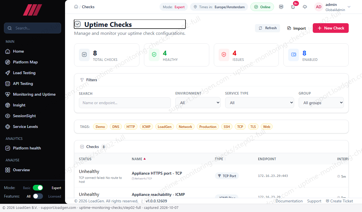
Task: Click the Platform Map compass icon
Action: (8, 62)
